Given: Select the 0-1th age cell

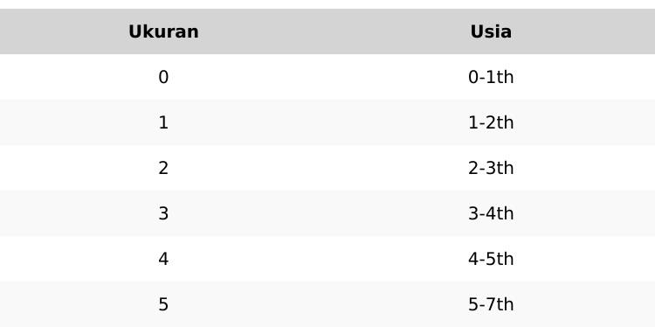Looking at the screenshot, I should [x=491, y=77].
